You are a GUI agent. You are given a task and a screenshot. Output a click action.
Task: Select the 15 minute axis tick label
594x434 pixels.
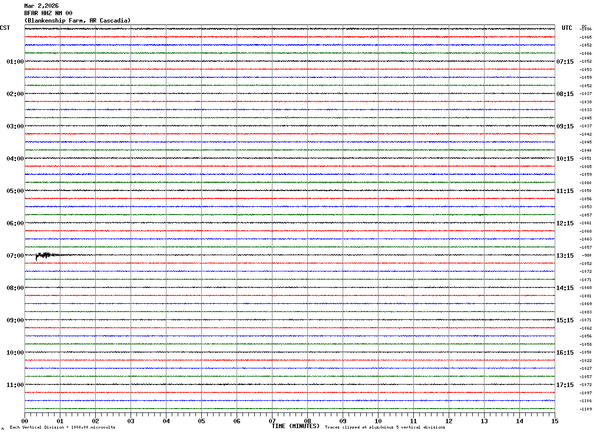click(x=555, y=421)
